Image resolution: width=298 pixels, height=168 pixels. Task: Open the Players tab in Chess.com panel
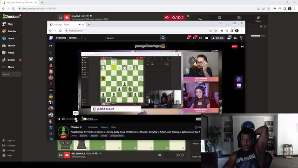click(x=258, y=19)
